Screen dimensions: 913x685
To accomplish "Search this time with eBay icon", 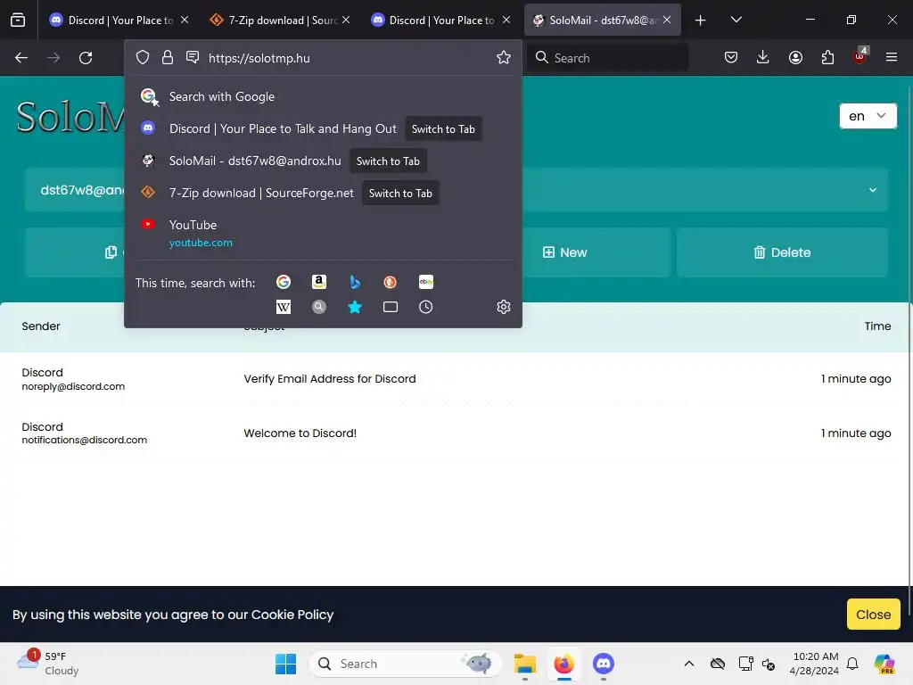I will tap(426, 283).
